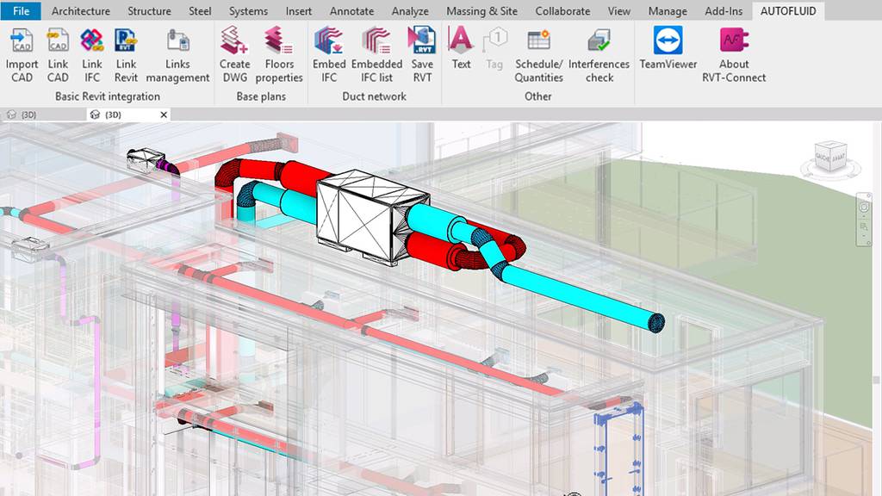Screen dimensions: 882x496
Task: Click the Embed IFC icon
Action: click(x=329, y=55)
